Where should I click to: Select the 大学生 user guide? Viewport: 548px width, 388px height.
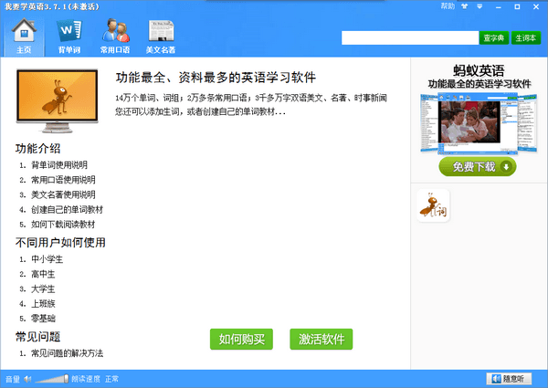pyautogui.click(x=43, y=288)
